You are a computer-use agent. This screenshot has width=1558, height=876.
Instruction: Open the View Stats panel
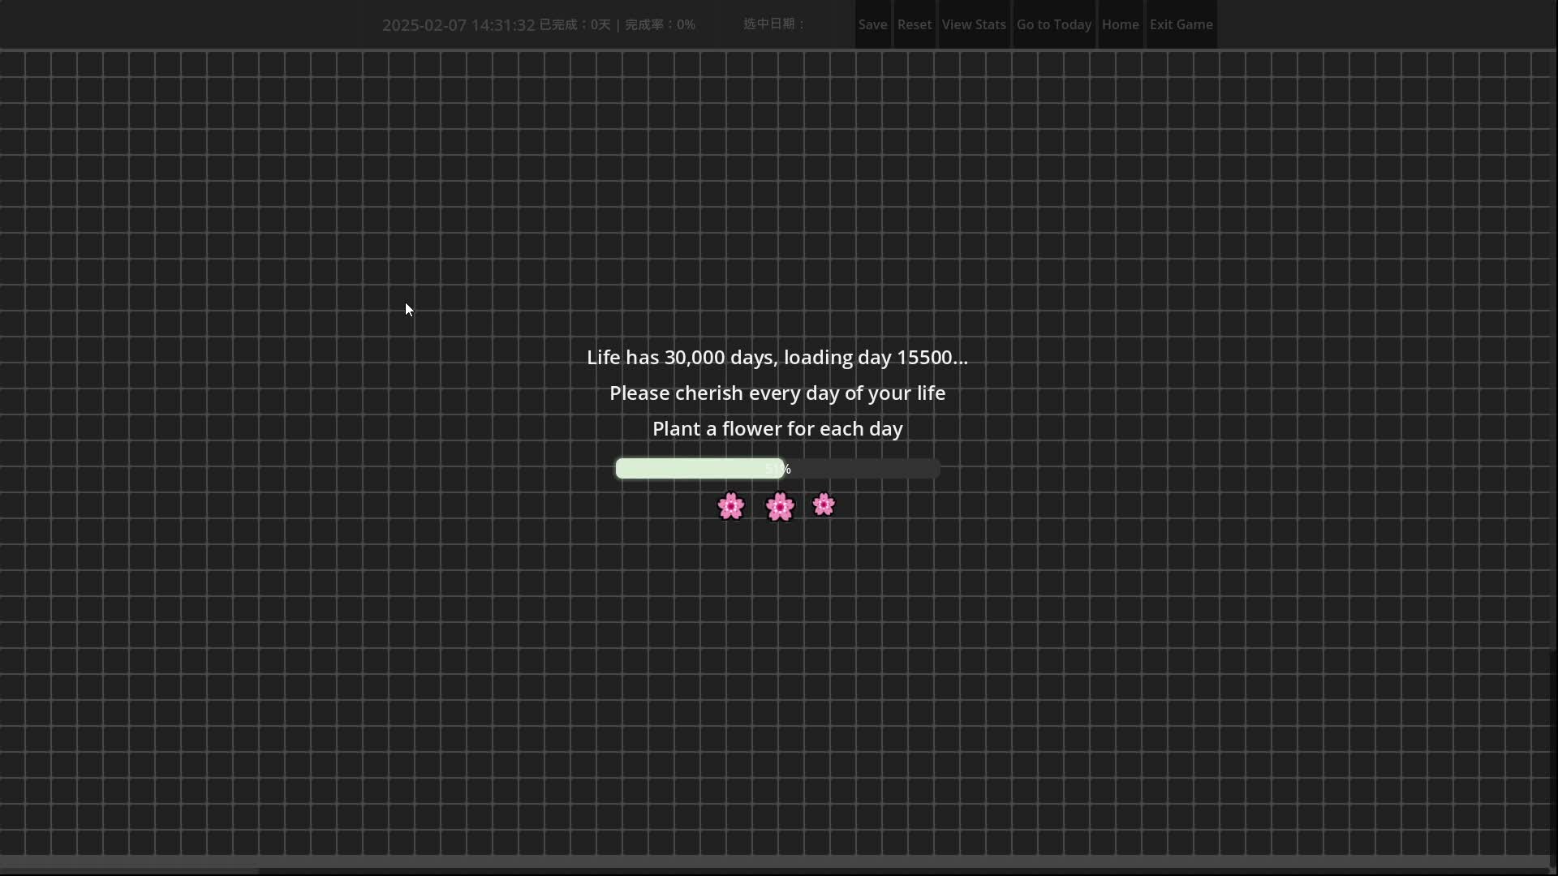pos(974,24)
